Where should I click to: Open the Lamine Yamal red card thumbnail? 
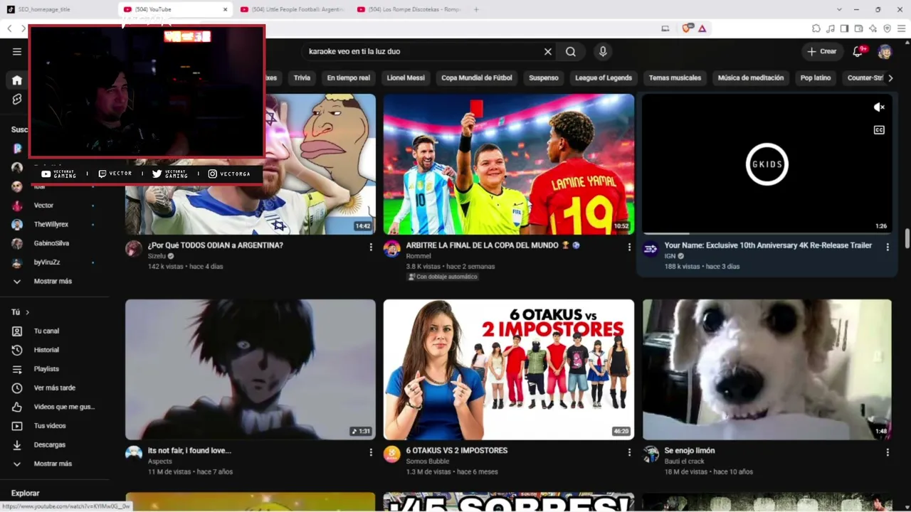point(509,164)
